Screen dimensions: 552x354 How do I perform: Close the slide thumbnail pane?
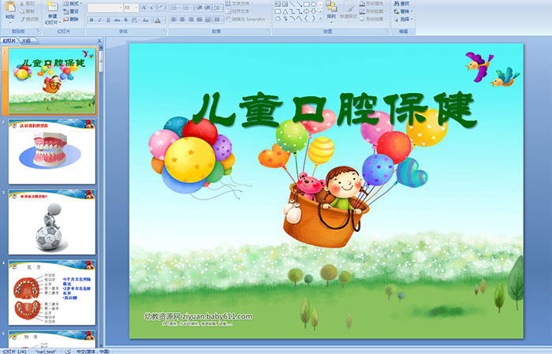99,41
